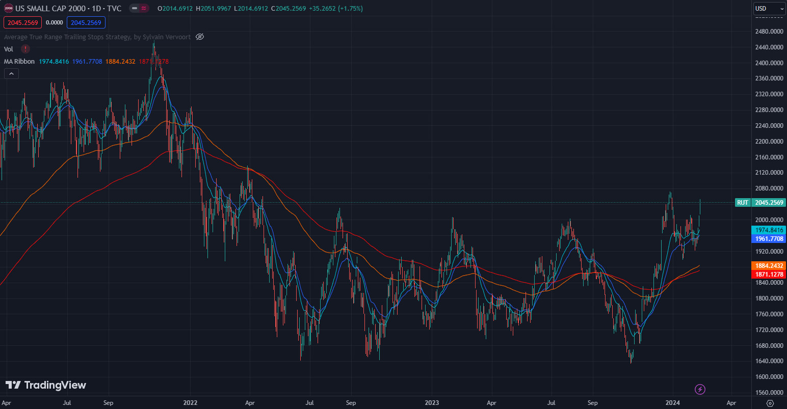This screenshot has width=787, height=409.
Task: Click the close value C2045.2569 in header
Action: tap(288, 8)
